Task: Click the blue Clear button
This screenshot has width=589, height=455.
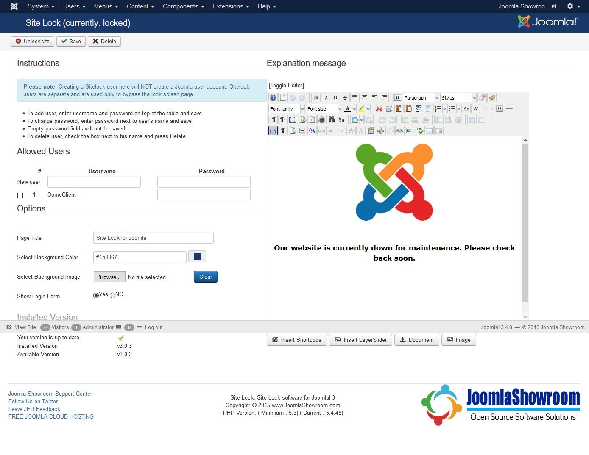Action: pyautogui.click(x=206, y=277)
